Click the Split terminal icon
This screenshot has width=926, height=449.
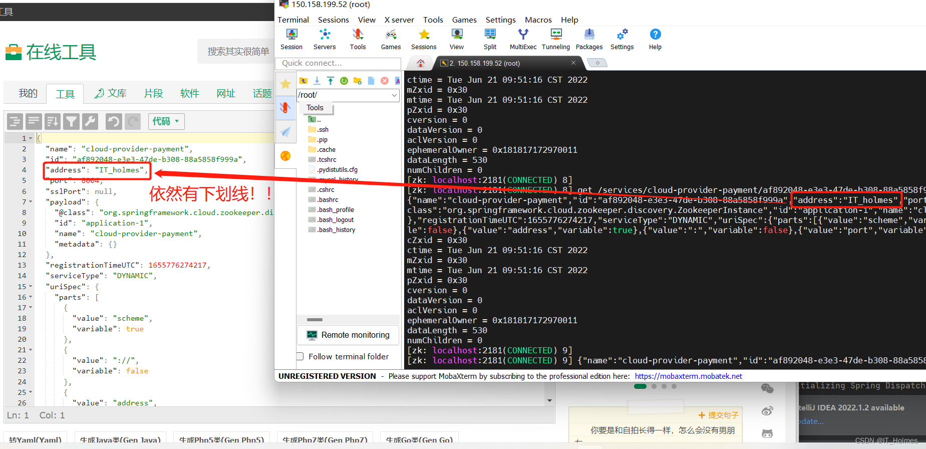490,39
